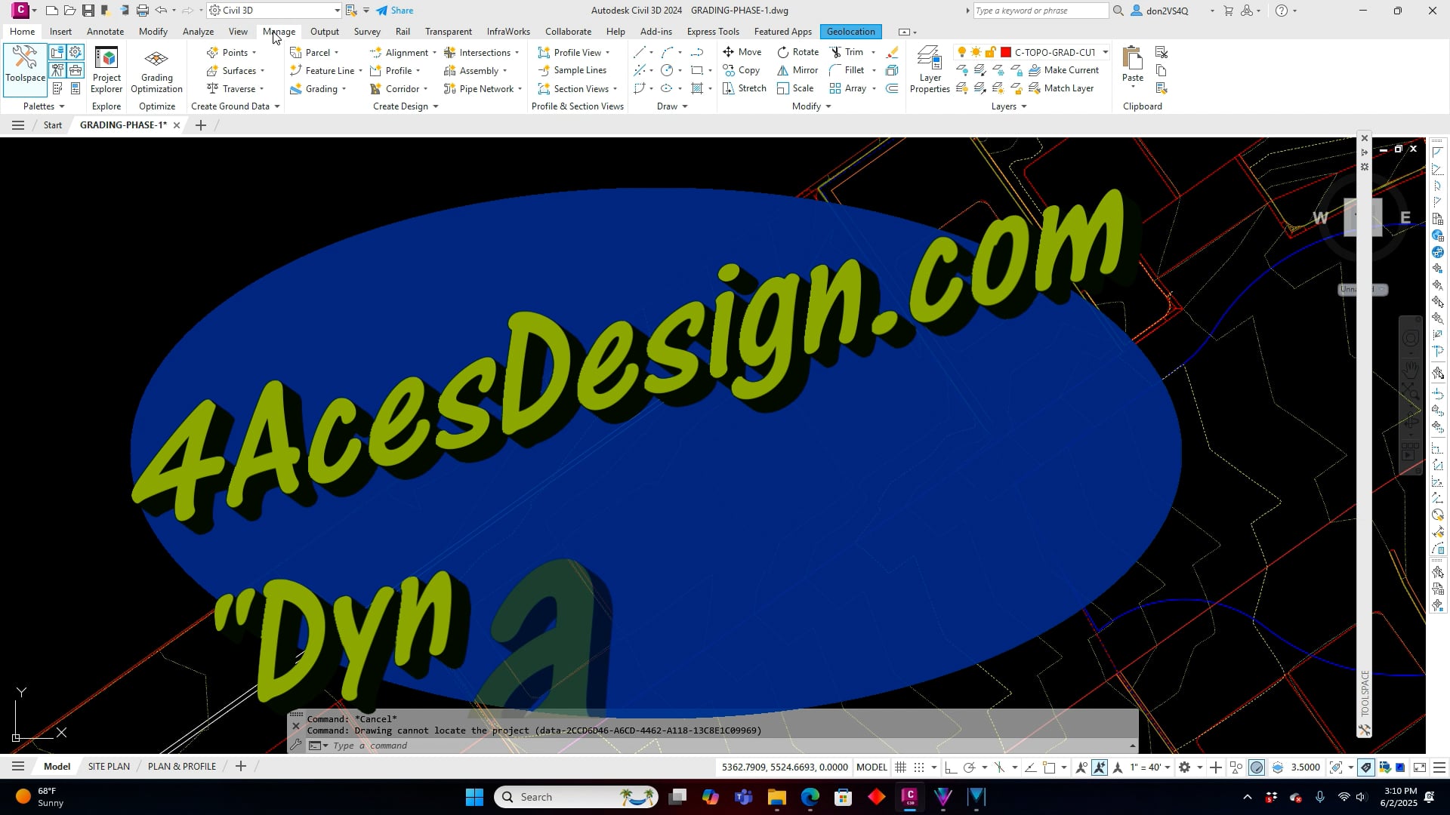Open the Start tab
The image size is (1450, 815).
(53, 125)
